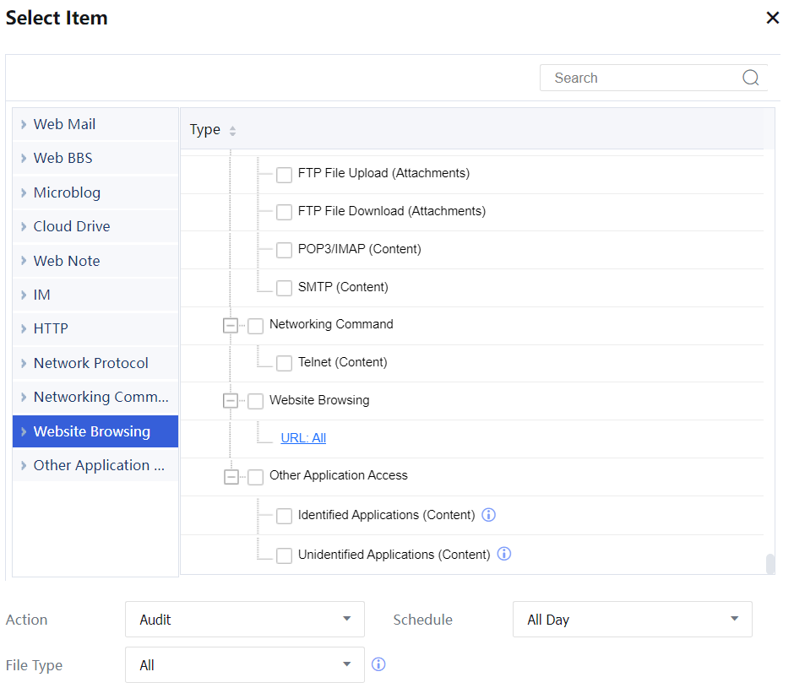Click info icon beside Identified Applications
This screenshot has width=794, height=688.
(488, 515)
